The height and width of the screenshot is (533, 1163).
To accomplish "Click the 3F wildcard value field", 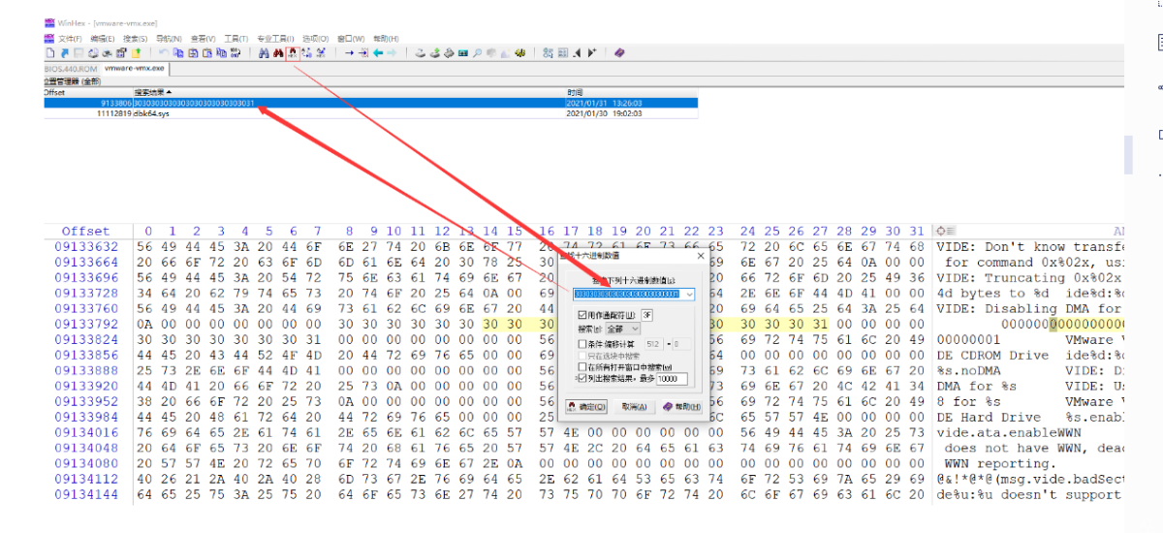I will pyautogui.click(x=647, y=315).
